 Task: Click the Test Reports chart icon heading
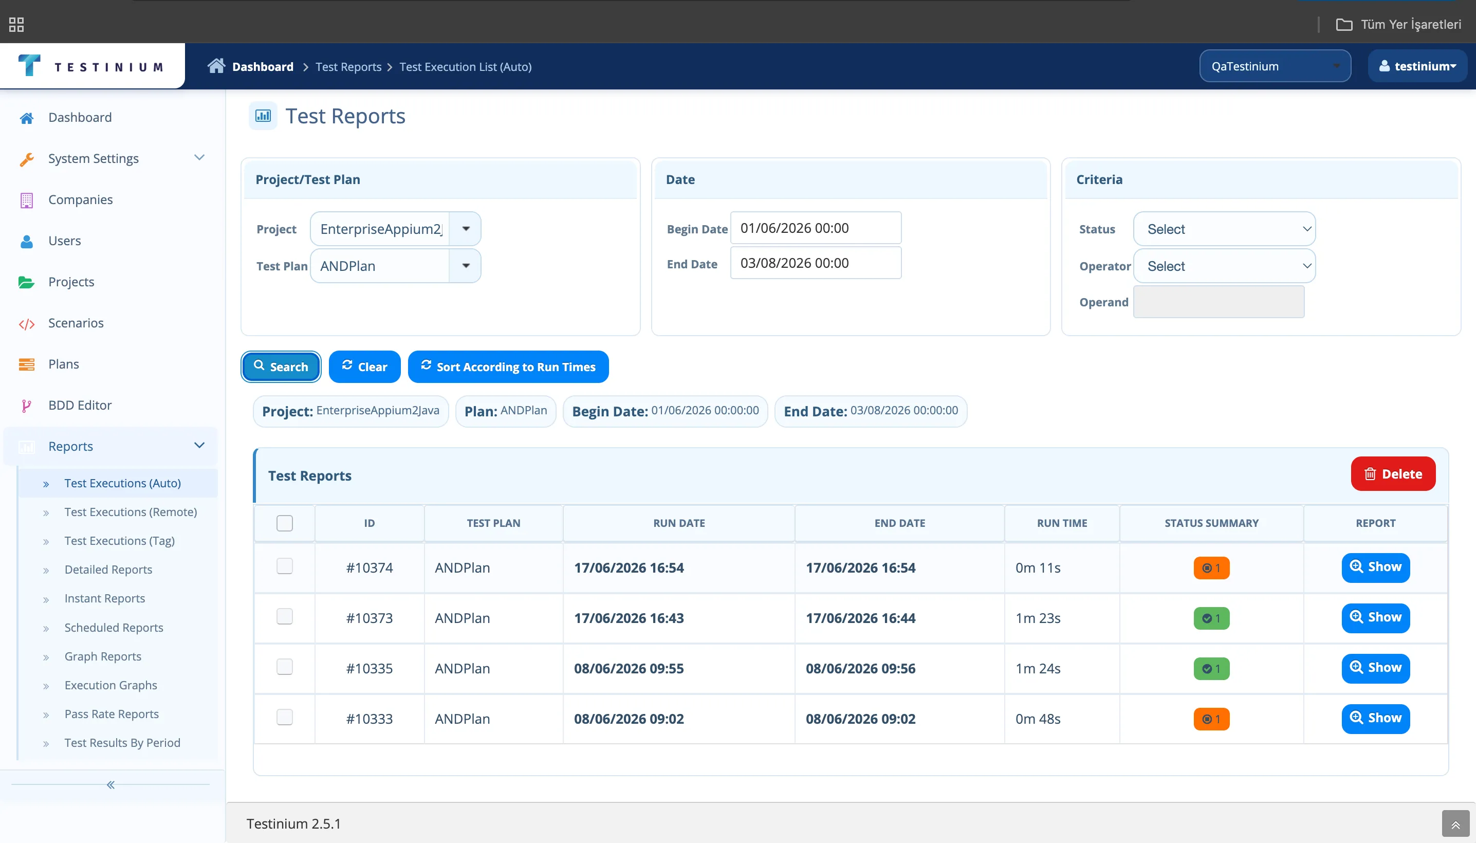[263, 116]
